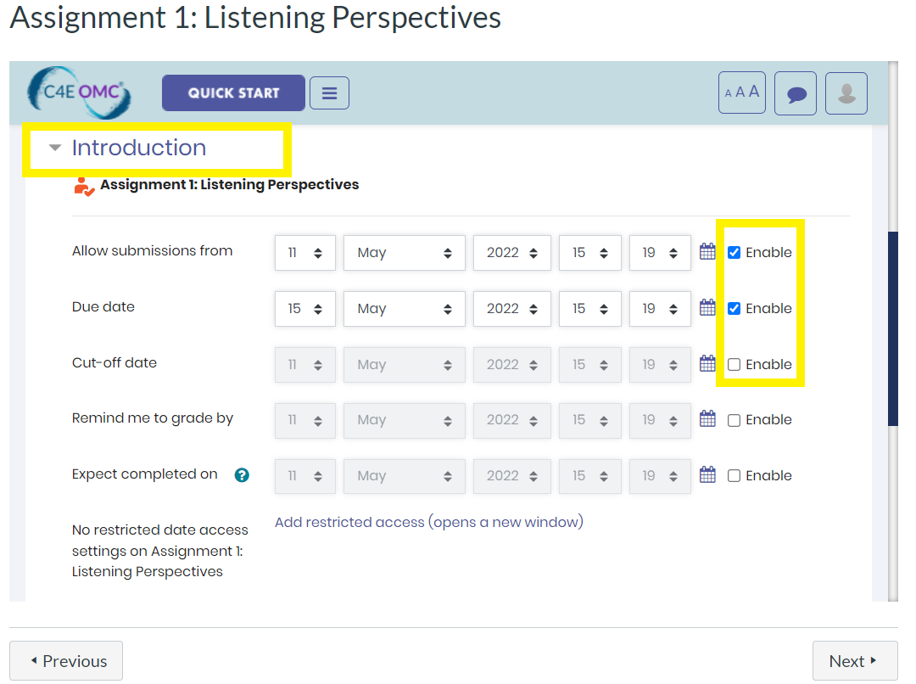916x684 pixels.
Task: Go to the Next page
Action: (855, 660)
